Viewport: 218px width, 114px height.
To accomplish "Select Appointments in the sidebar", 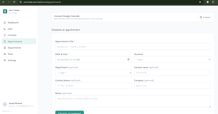I will (19, 41).
